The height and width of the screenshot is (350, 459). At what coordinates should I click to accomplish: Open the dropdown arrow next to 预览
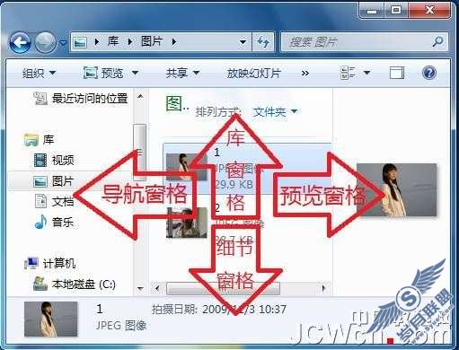coord(135,73)
